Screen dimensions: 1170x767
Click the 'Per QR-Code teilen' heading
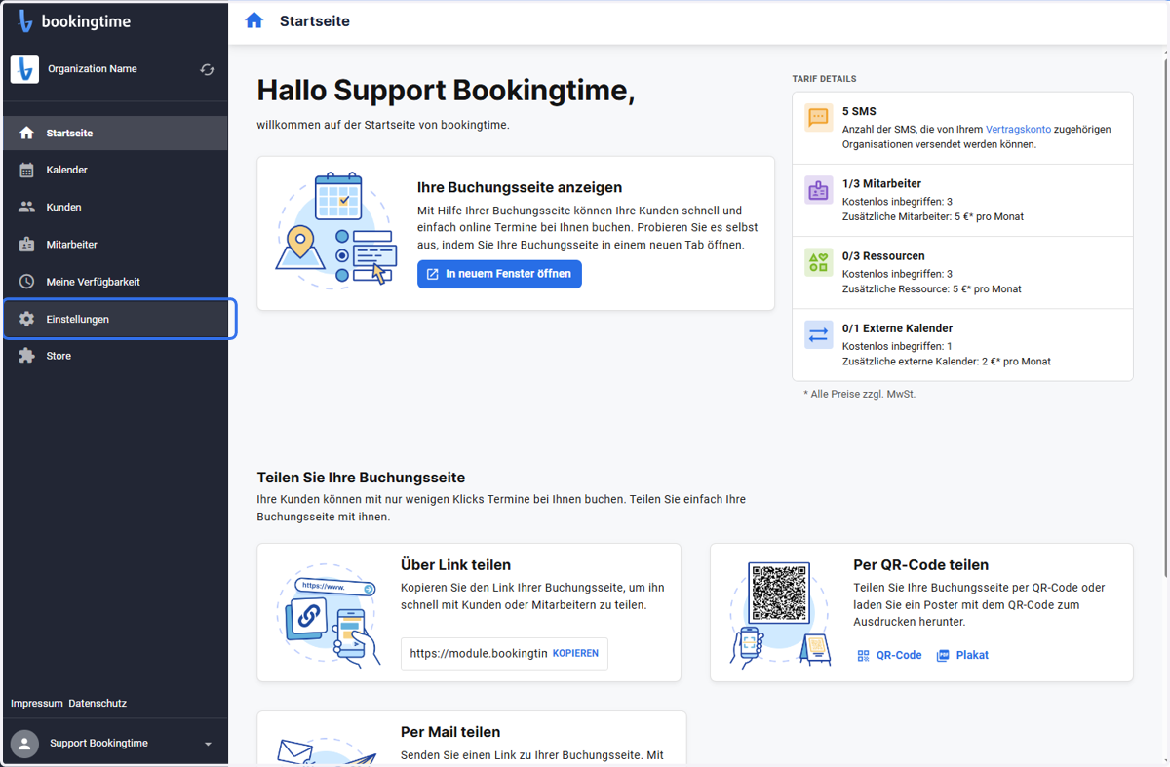click(x=920, y=565)
